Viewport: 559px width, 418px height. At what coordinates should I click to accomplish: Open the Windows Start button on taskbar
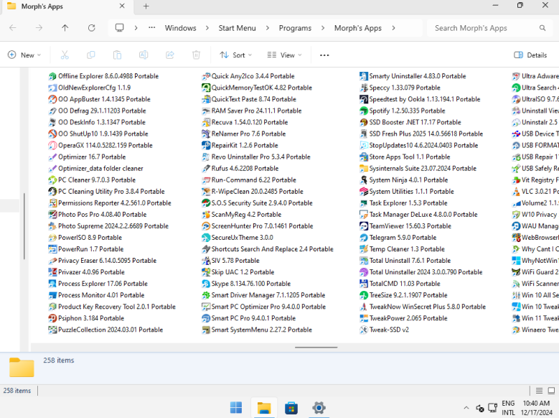pyautogui.click(x=236, y=408)
